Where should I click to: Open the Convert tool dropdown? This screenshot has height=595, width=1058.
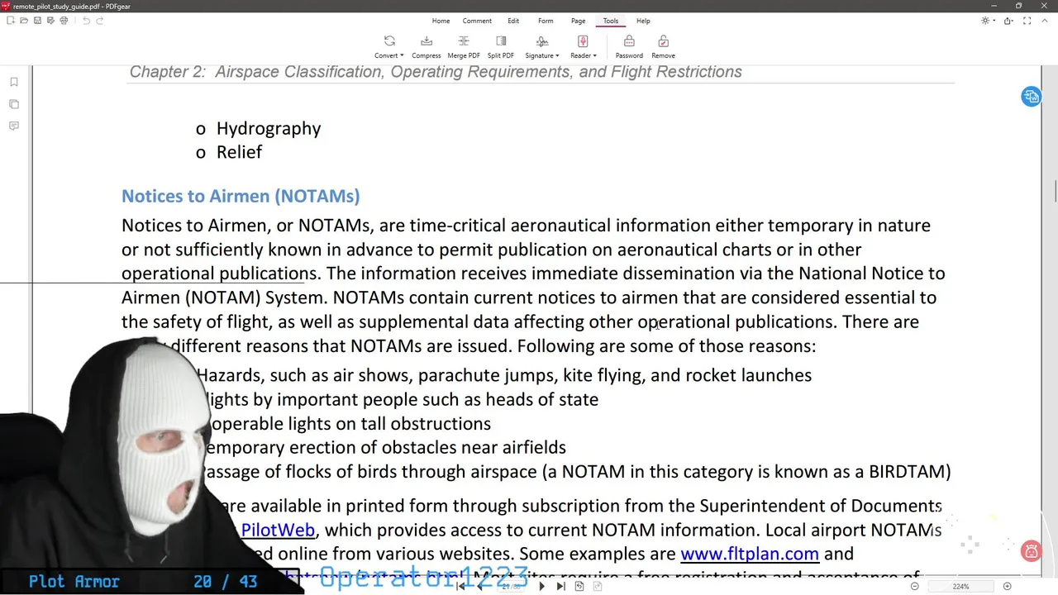(x=388, y=47)
